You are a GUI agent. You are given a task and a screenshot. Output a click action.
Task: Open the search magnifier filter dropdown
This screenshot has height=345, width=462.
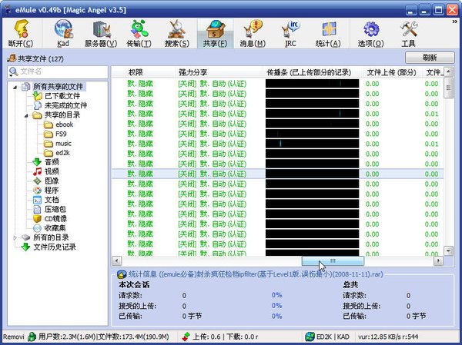click(x=13, y=71)
